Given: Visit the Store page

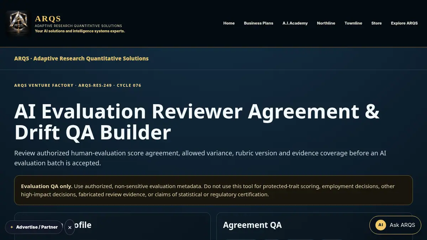Looking at the screenshot, I should point(376,23).
